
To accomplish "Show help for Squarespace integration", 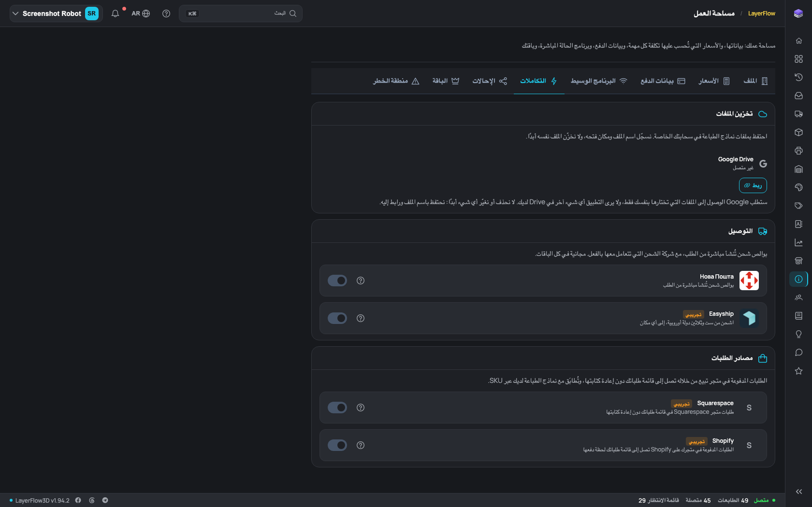I will point(361,408).
